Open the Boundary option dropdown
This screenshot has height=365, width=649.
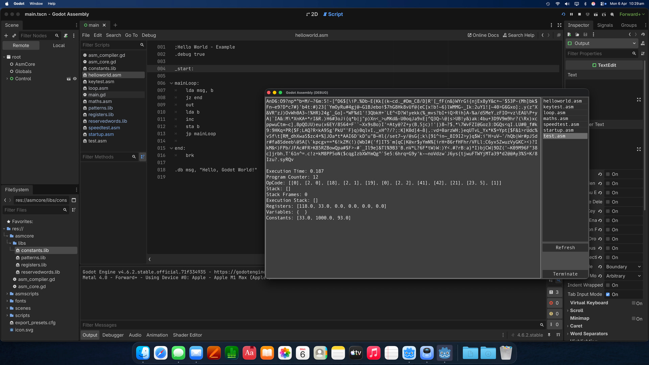coord(623,267)
